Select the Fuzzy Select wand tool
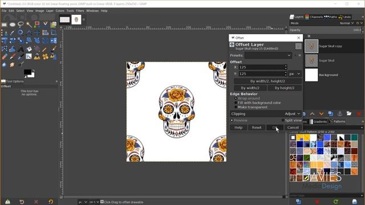The height and width of the screenshot is (205, 365). 29,24
